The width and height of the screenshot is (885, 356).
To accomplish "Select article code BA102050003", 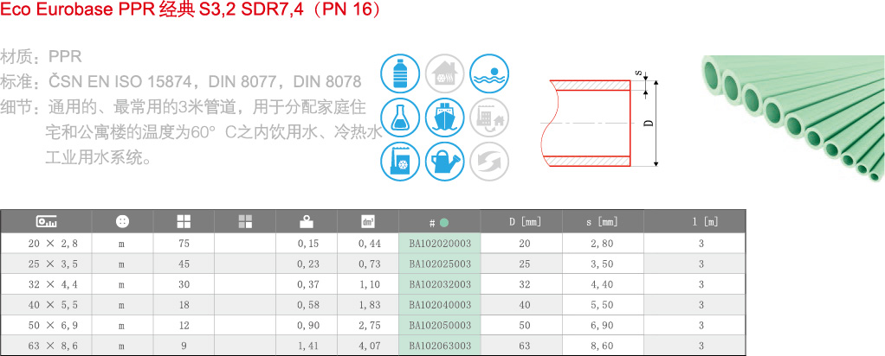I will tap(440, 326).
